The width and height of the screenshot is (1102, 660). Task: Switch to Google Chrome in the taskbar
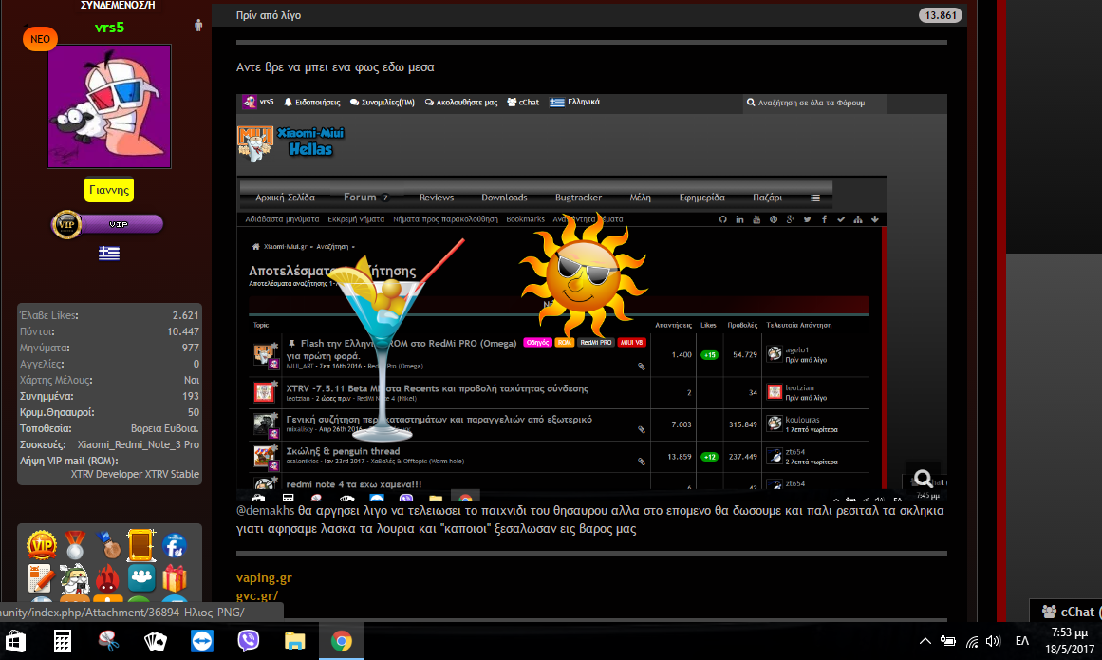click(x=342, y=641)
